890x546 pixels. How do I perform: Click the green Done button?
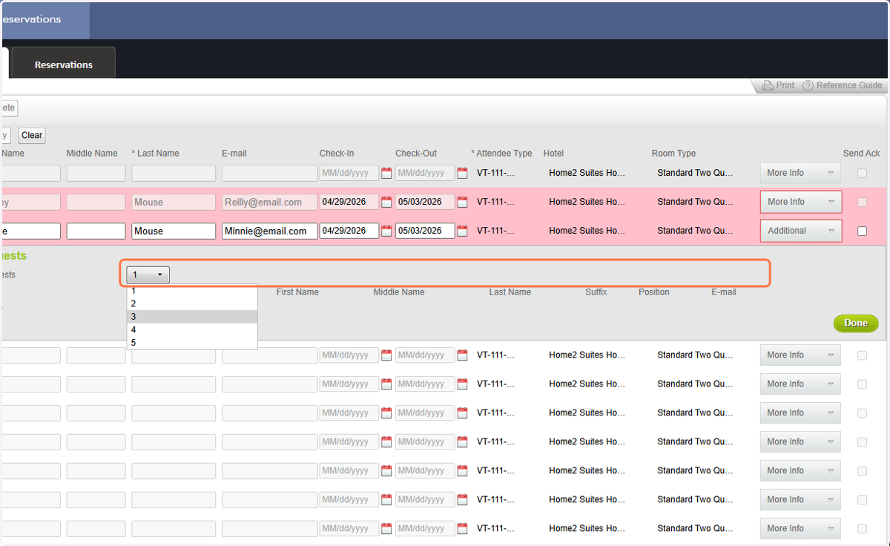(856, 323)
